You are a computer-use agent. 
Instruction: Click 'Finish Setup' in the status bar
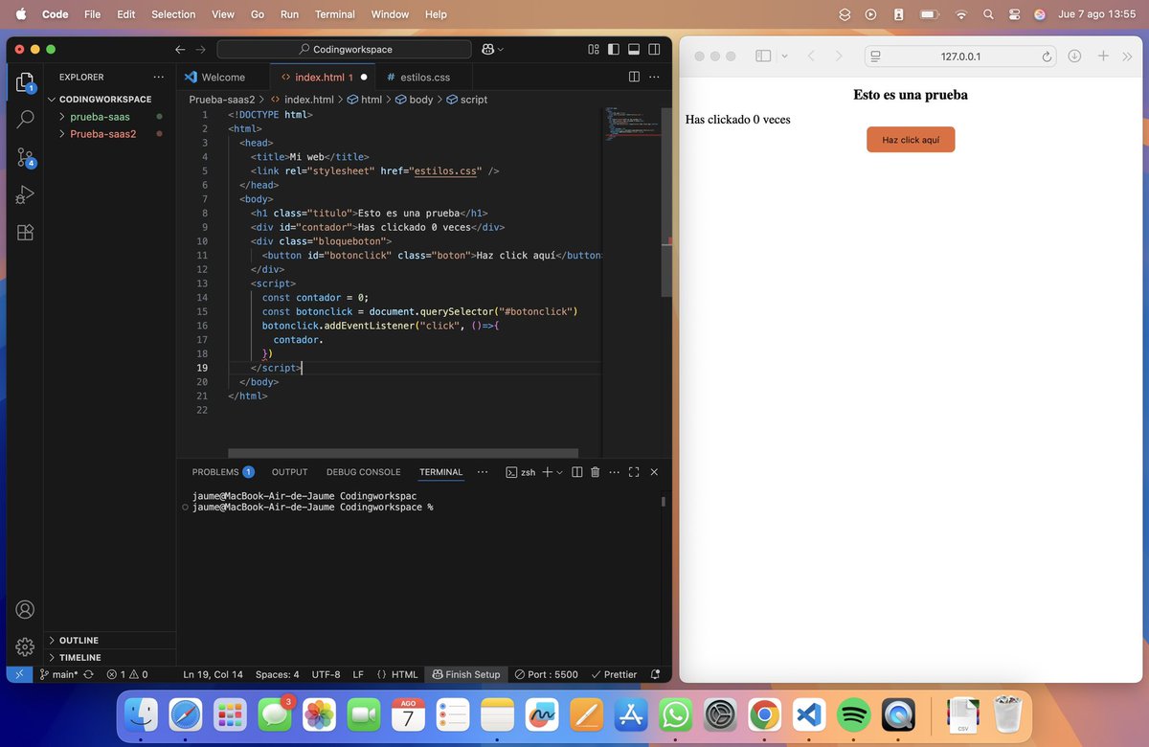[x=466, y=674]
